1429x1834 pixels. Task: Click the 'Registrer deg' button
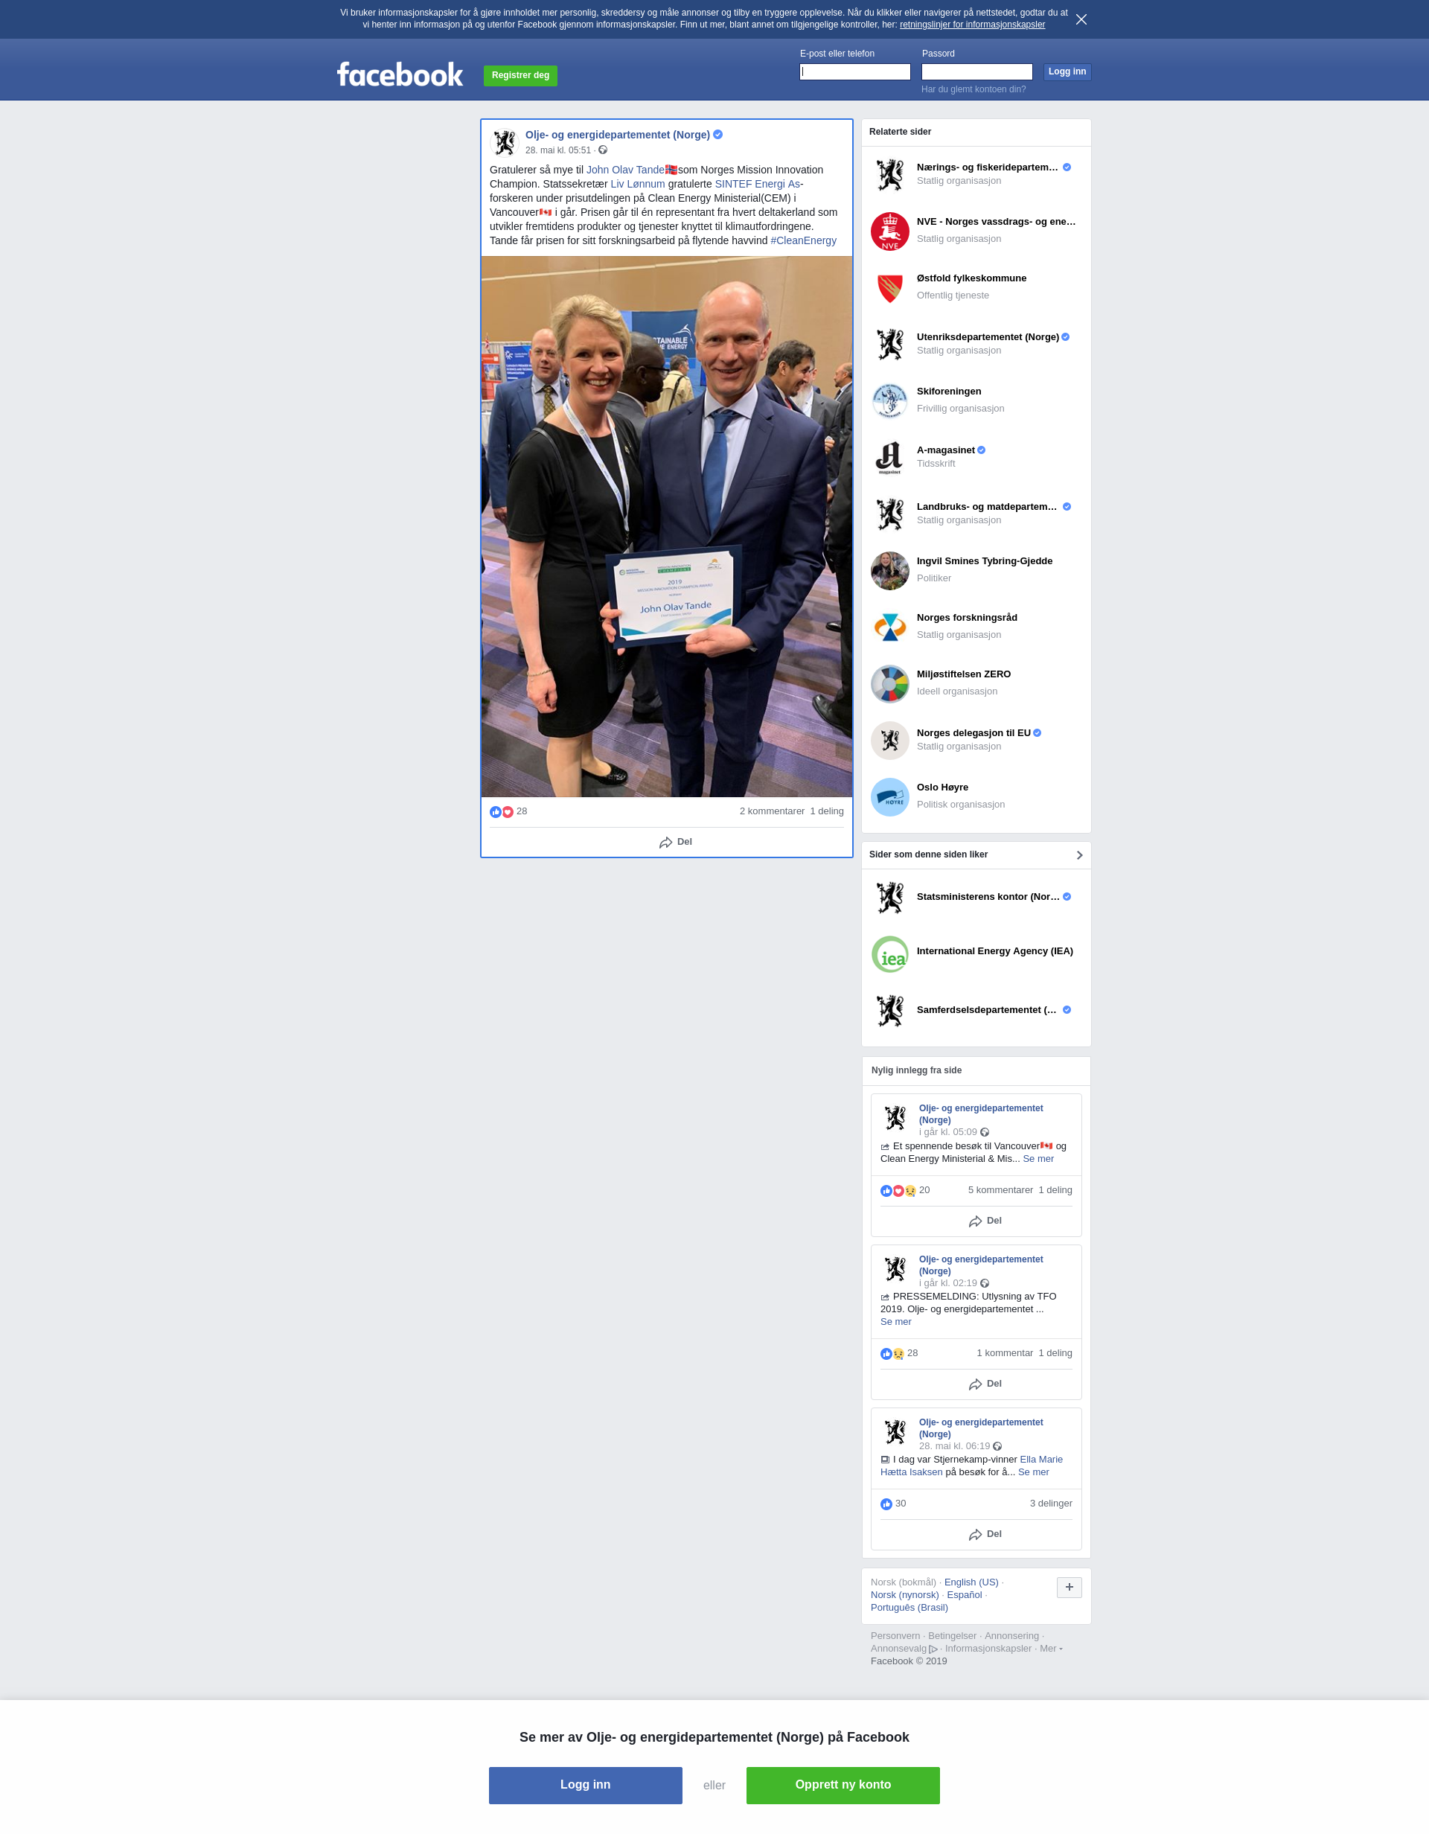[x=520, y=76]
